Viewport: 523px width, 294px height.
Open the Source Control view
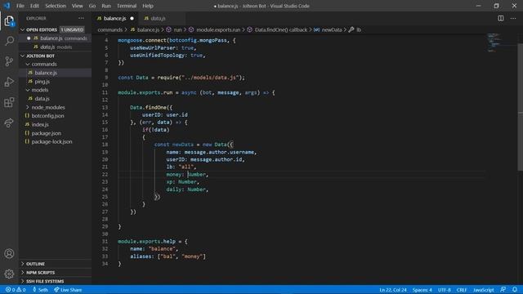tap(9, 61)
